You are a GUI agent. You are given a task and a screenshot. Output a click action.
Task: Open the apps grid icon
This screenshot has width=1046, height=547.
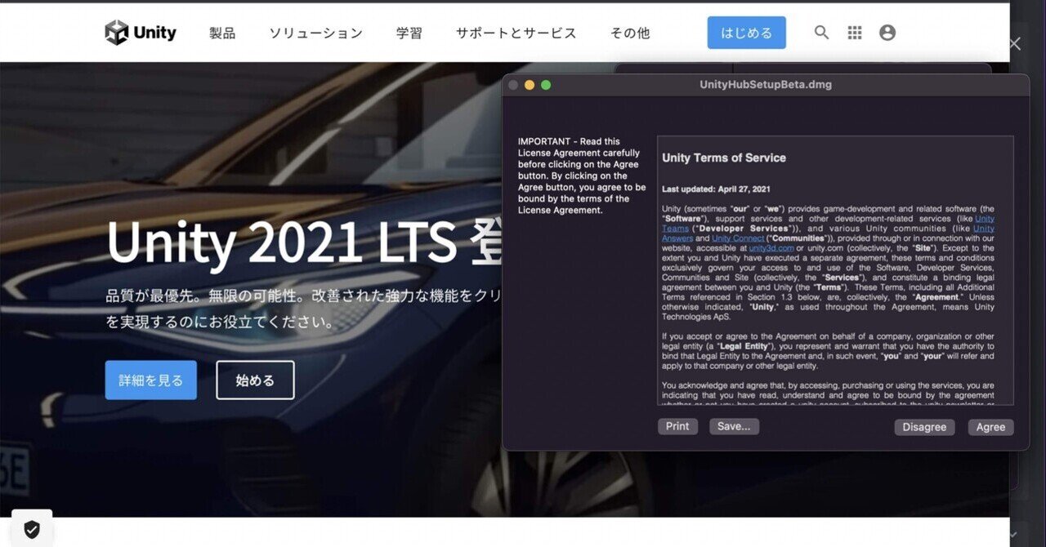pos(855,33)
